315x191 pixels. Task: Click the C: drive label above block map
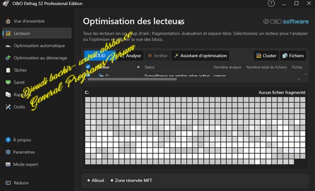click(x=87, y=92)
